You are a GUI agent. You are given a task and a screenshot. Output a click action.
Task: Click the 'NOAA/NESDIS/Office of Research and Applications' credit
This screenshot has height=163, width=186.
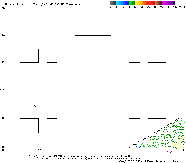click(x=148, y=161)
